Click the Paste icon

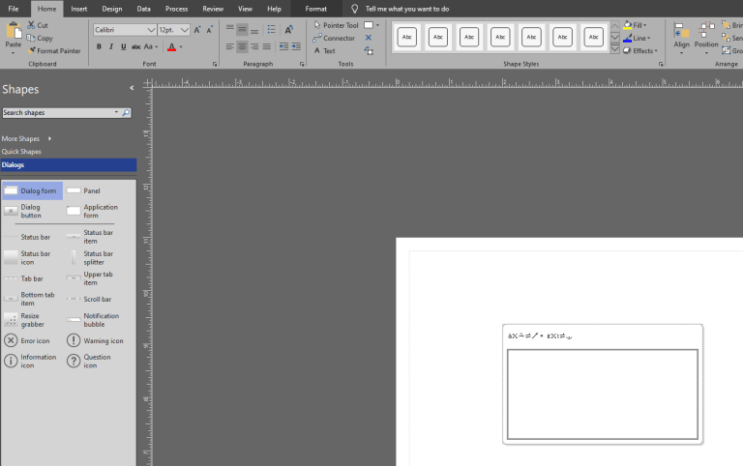(14, 31)
